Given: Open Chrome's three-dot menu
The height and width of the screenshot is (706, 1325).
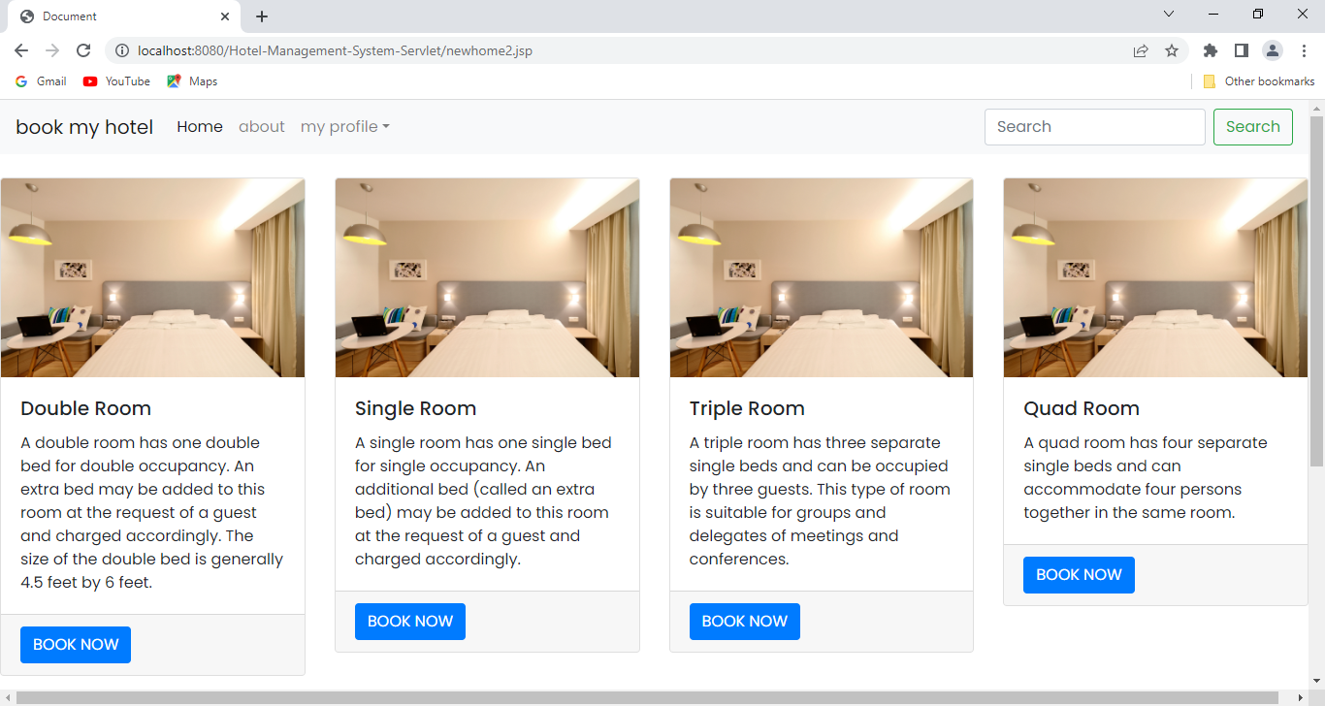Looking at the screenshot, I should pyautogui.click(x=1305, y=50).
